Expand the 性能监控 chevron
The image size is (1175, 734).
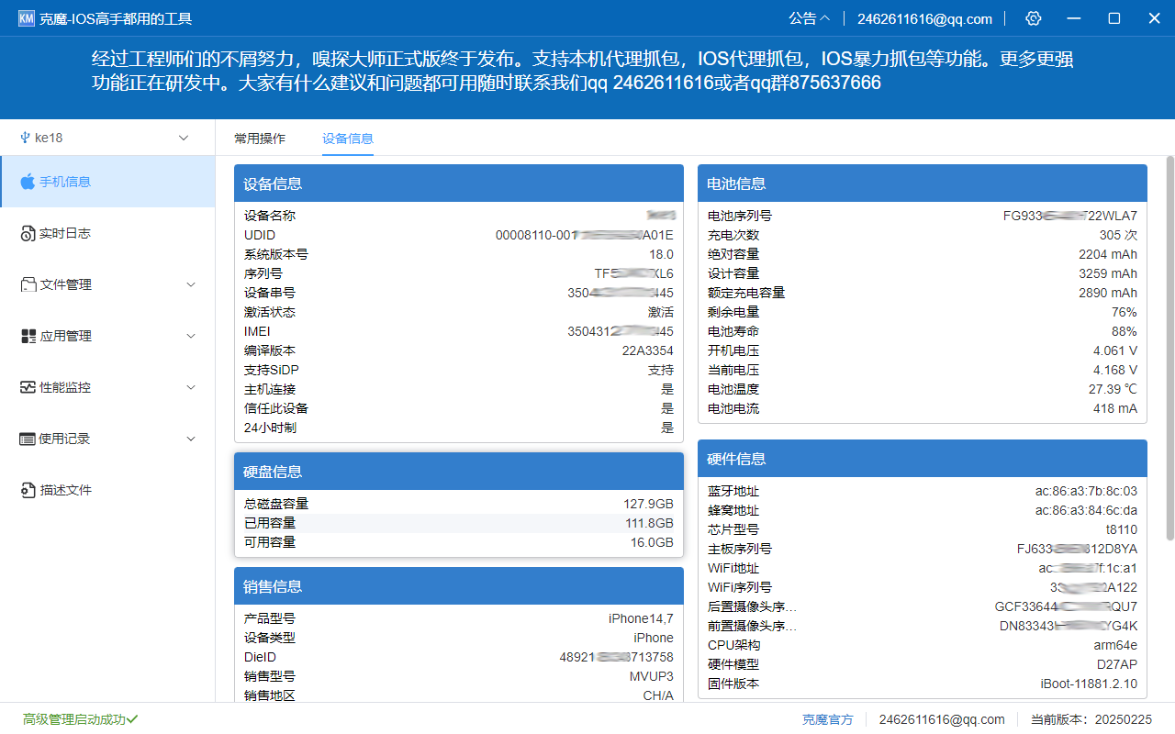click(x=191, y=387)
